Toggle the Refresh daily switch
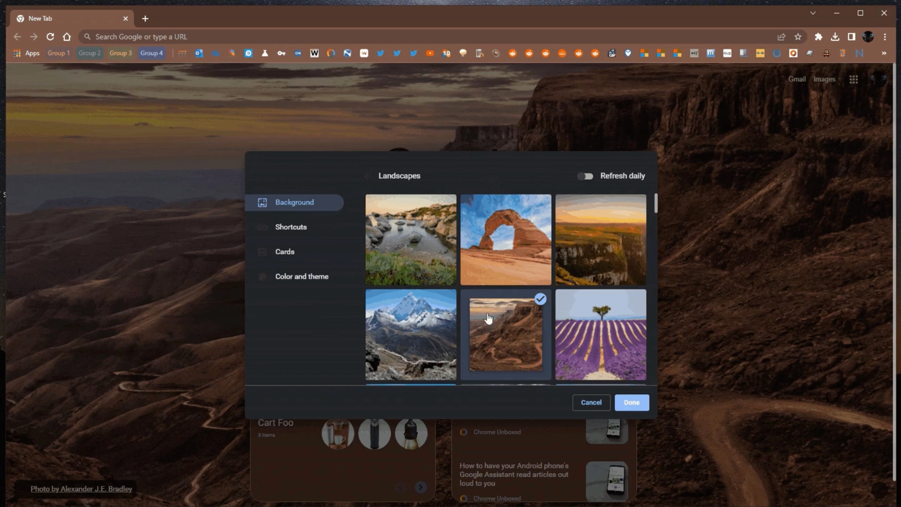 [x=585, y=176]
